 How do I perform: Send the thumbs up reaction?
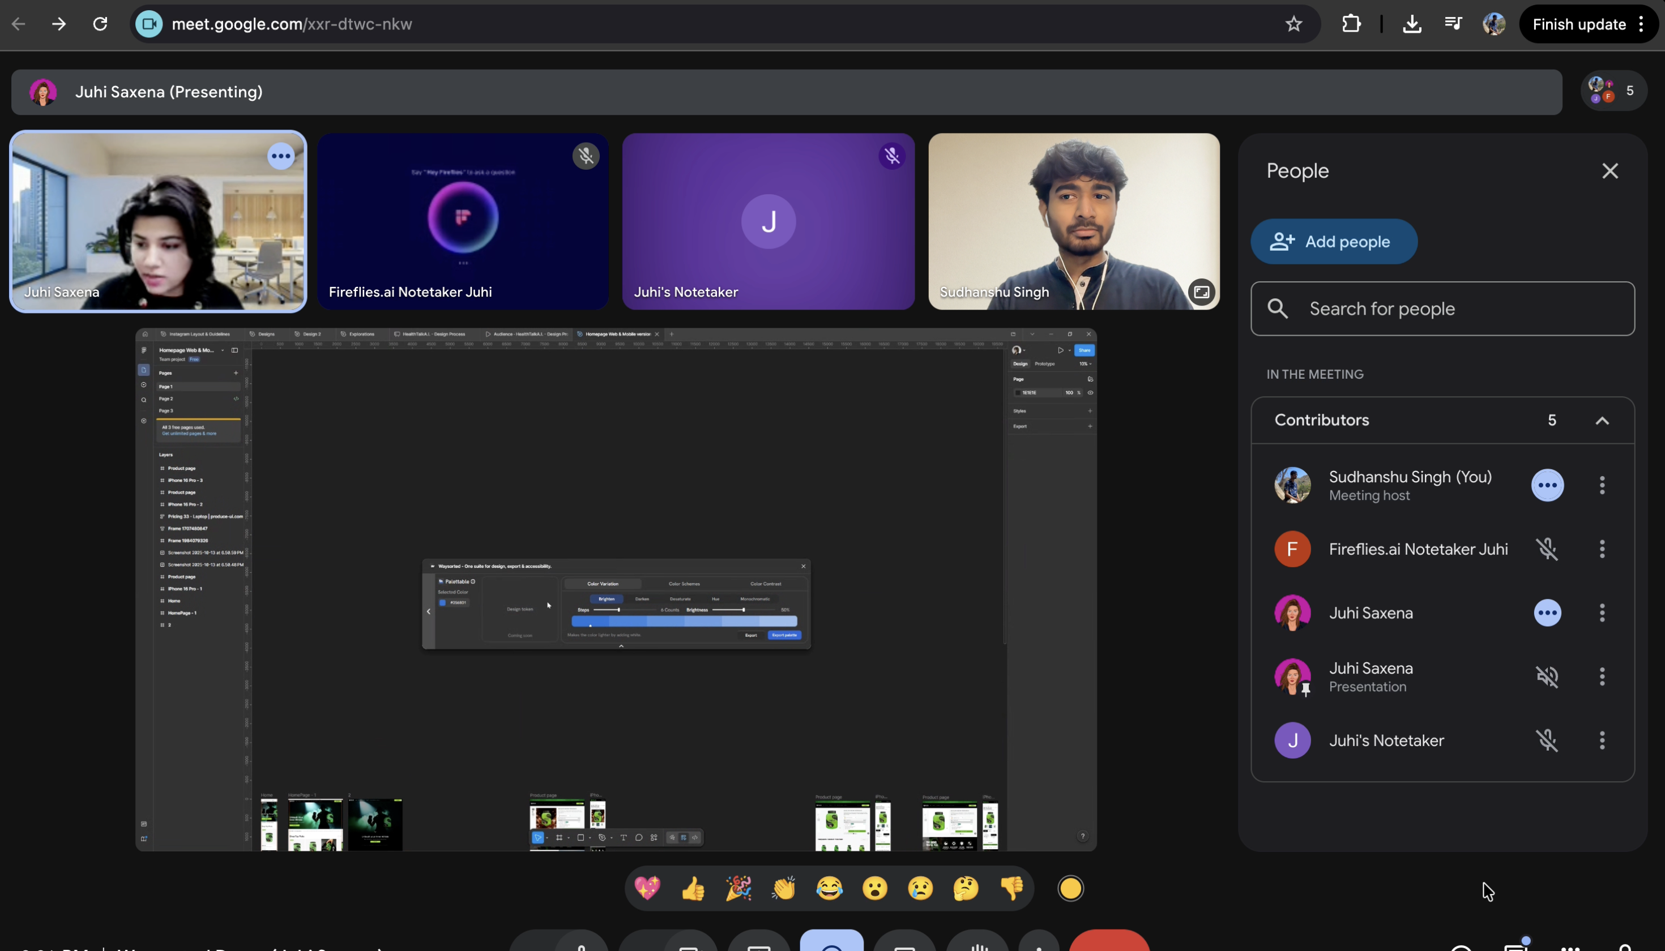tap(693, 888)
